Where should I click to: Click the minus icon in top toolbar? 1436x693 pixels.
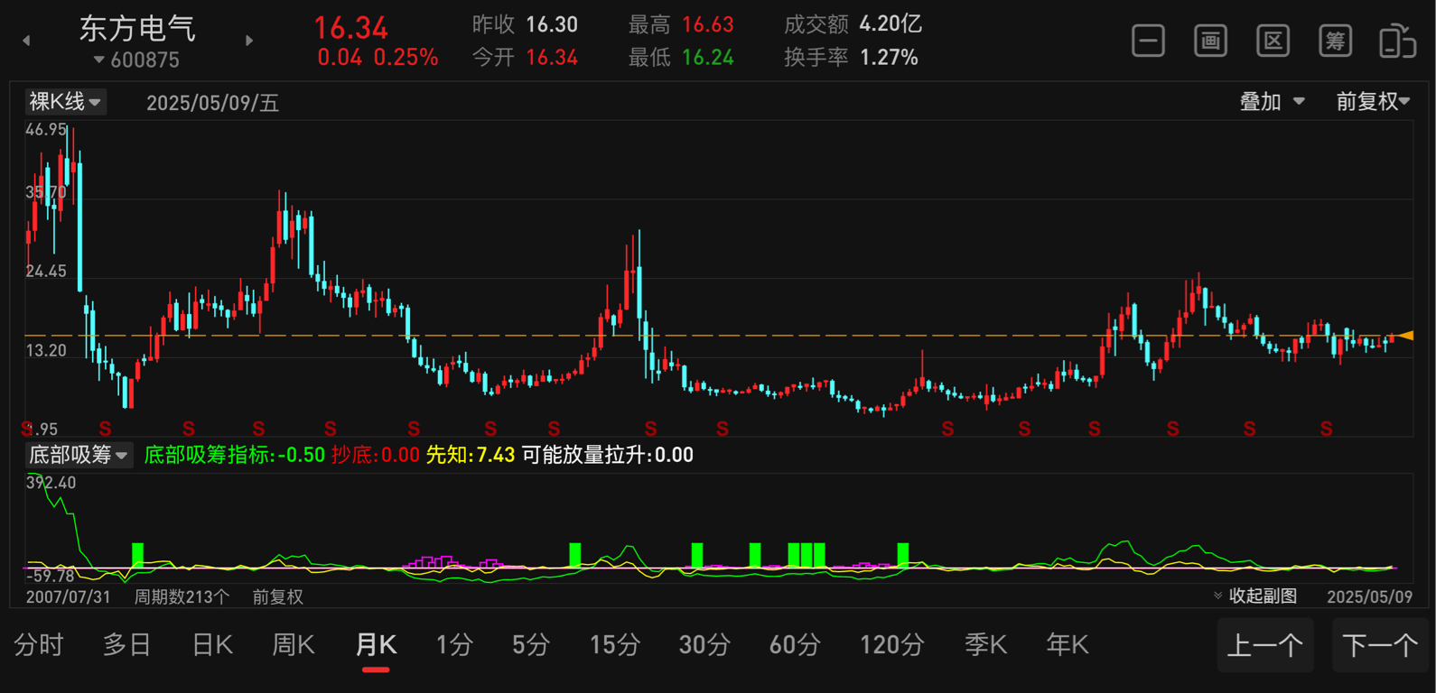pyautogui.click(x=1148, y=42)
